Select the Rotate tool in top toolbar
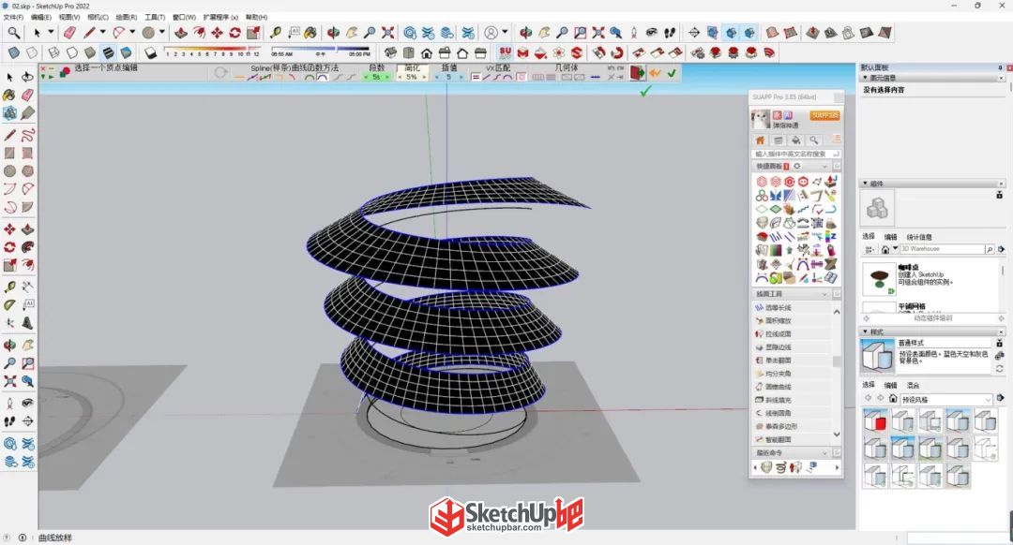Image resolution: width=1013 pixels, height=545 pixels. click(x=235, y=32)
